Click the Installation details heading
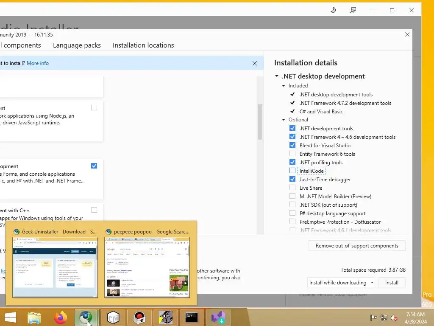434x326 pixels. point(306,63)
